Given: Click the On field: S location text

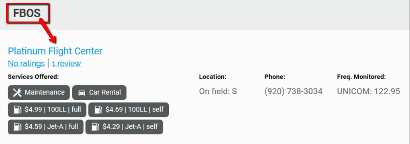Looking at the screenshot, I should click(x=218, y=92).
